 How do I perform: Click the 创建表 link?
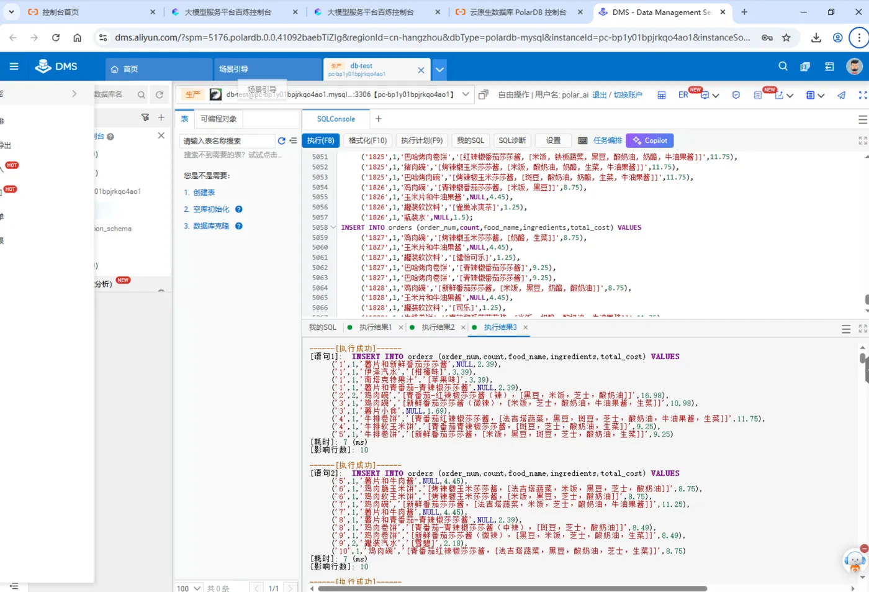point(204,193)
